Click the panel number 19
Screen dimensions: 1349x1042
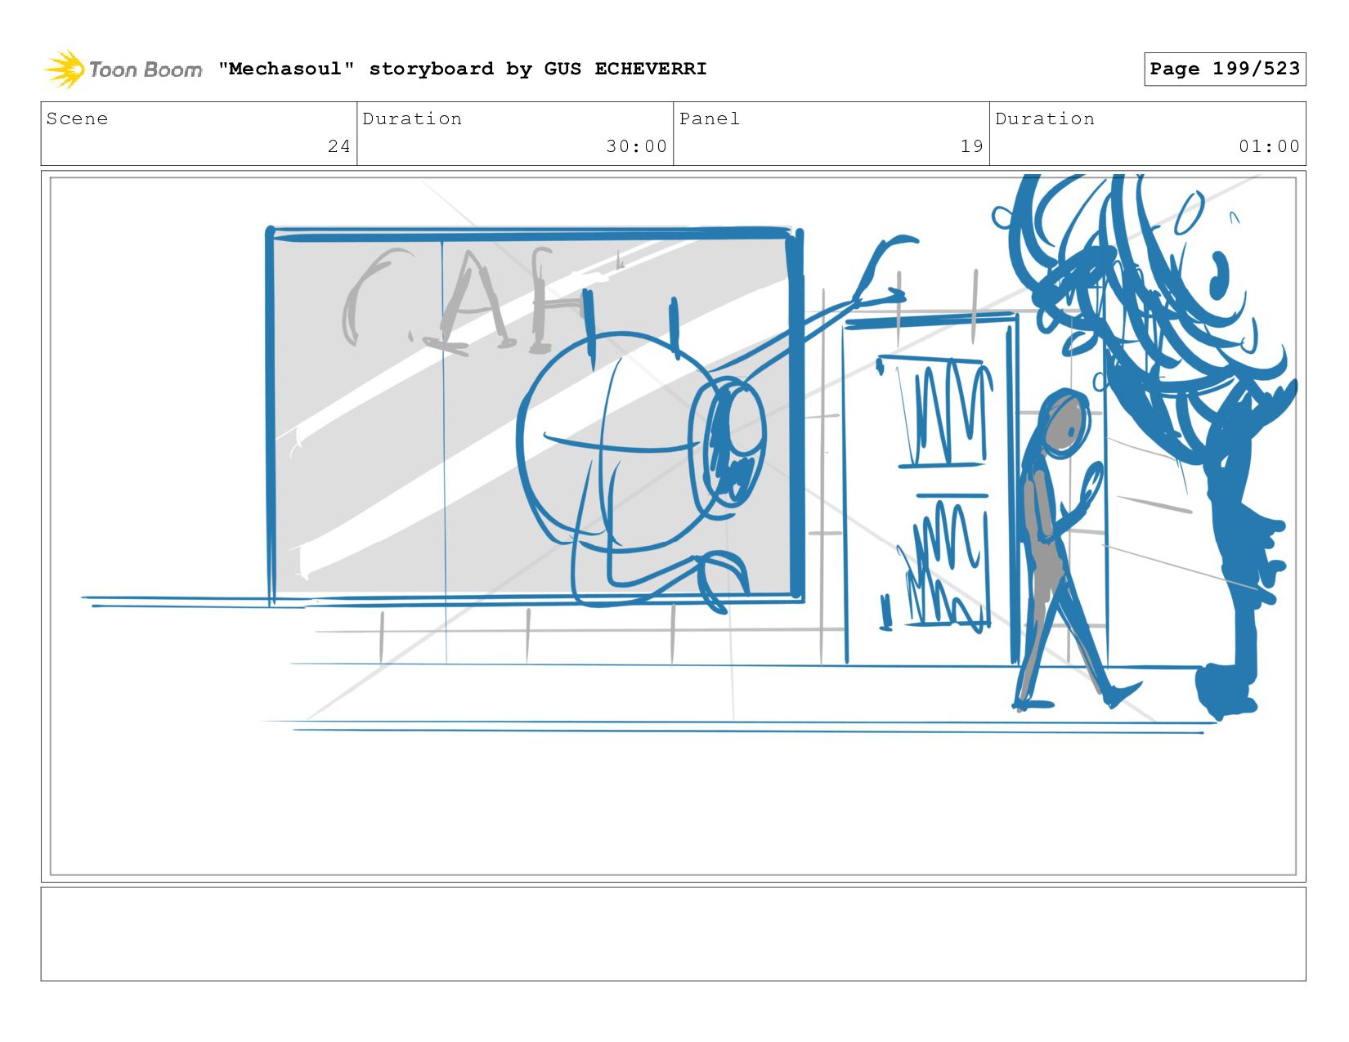coord(972,146)
